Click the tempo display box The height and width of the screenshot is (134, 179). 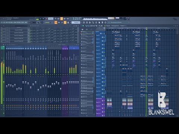pyautogui.click(x=51, y=19)
